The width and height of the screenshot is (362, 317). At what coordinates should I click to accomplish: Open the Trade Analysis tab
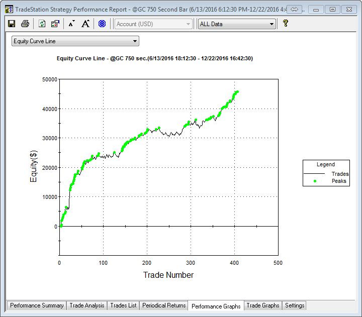point(87,305)
